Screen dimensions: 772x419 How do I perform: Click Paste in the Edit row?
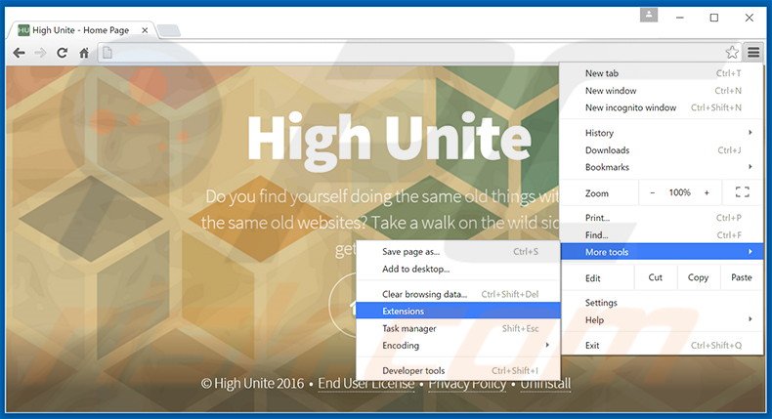click(742, 277)
